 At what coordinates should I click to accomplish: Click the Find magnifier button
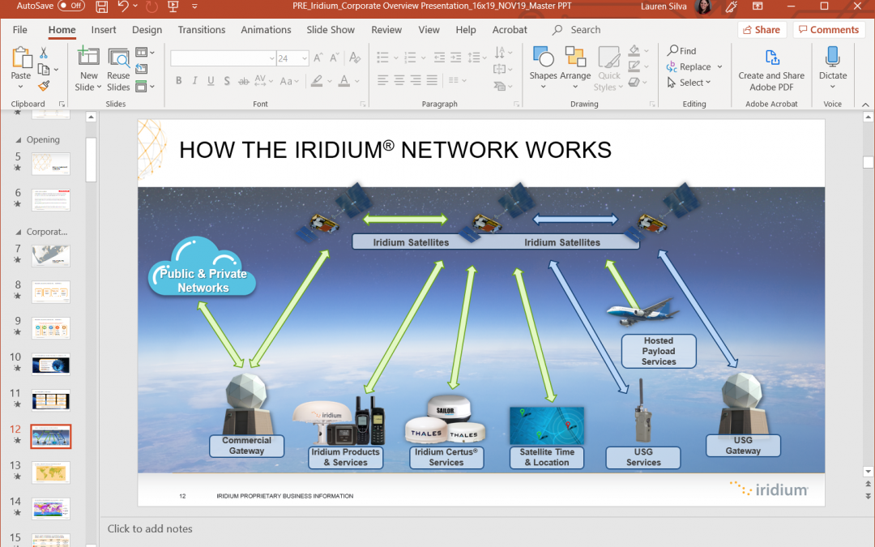click(682, 51)
